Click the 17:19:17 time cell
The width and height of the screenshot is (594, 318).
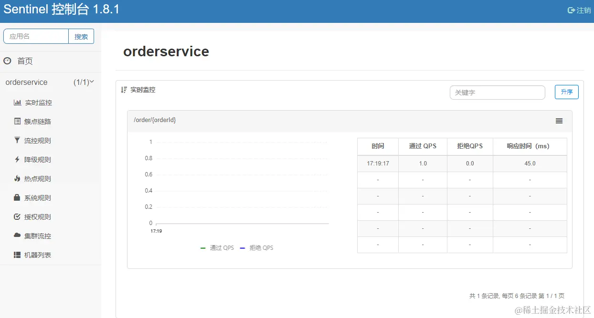point(378,164)
